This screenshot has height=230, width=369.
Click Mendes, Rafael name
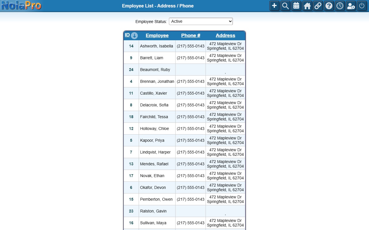(x=154, y=164)
